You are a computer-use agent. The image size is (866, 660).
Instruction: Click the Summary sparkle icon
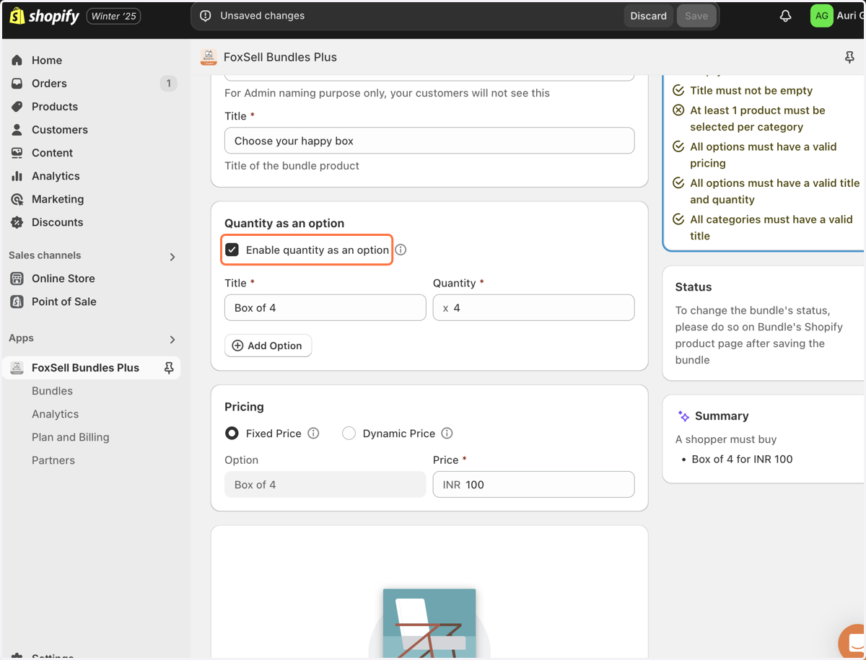coord(683,416)
